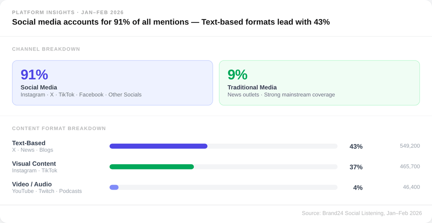Select the 549,200 mentions count
The width and height of the screenshot is (432, 223).
(410, 146)
